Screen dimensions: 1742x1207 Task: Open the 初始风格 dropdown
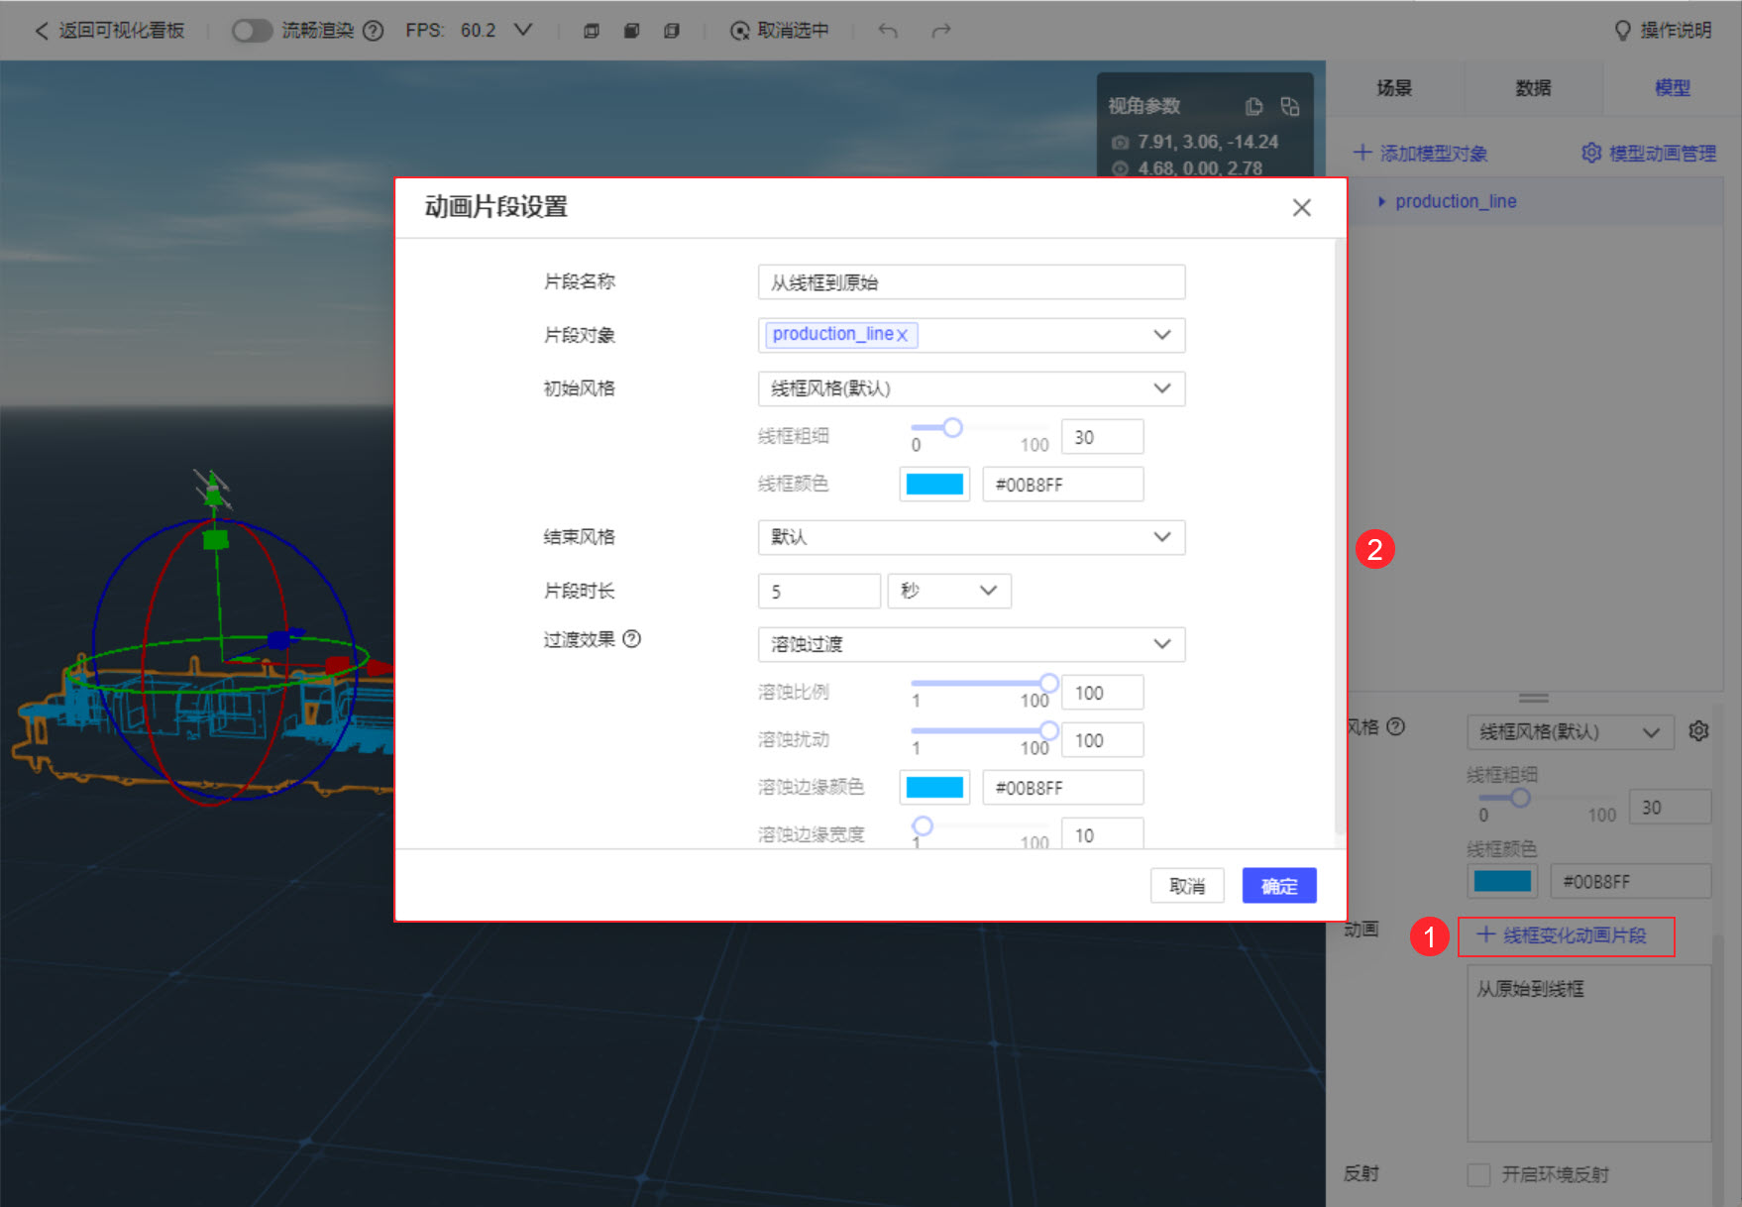pyautogui.click(x=971, y=388)
